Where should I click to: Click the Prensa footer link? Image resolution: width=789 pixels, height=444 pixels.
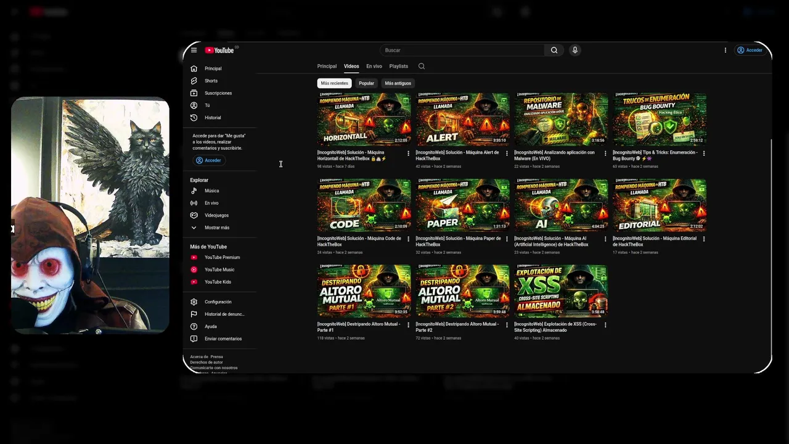tap(217, 357)
